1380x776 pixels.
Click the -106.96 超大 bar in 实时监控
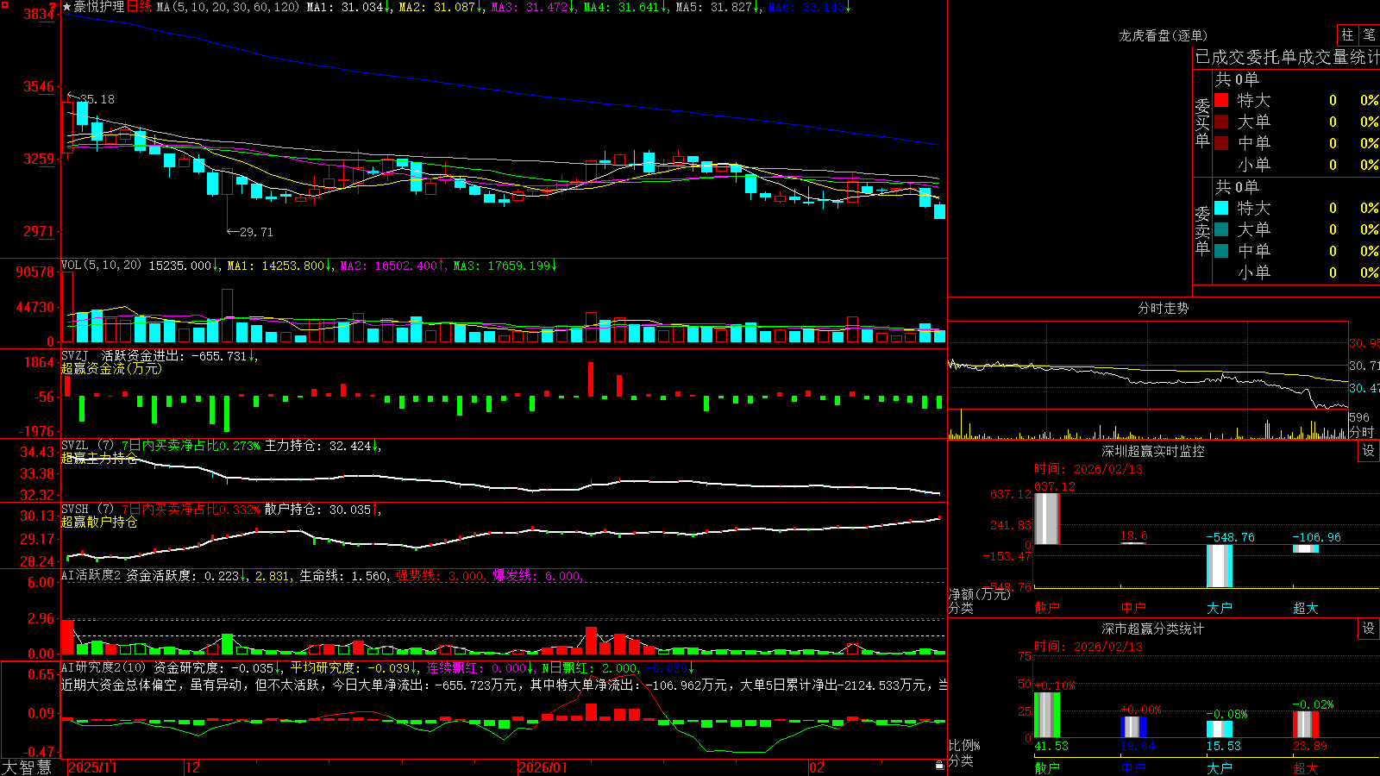(1306, 548)
